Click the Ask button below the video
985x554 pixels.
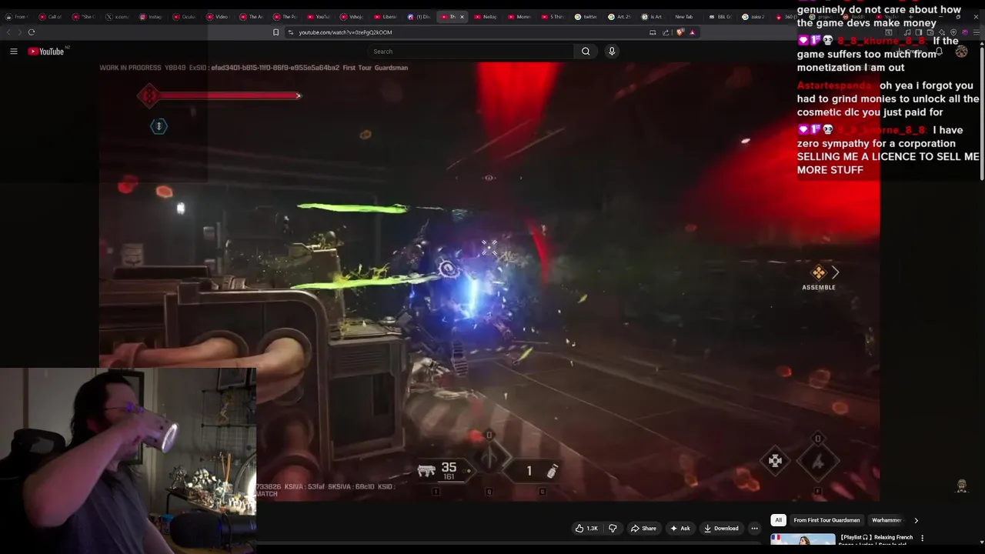[x=680, y=529]
